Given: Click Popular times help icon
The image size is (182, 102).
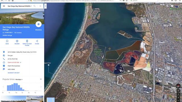Looking at the screenshot, I should pyautogui.click(x=41, y=79).
